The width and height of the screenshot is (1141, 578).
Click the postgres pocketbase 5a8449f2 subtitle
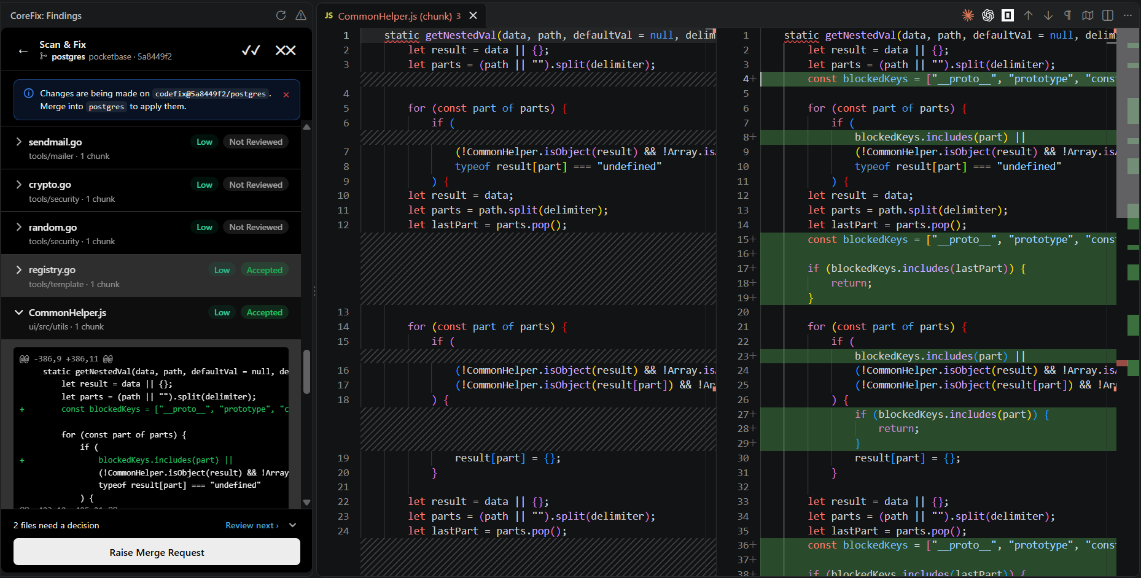coord(106,56)
